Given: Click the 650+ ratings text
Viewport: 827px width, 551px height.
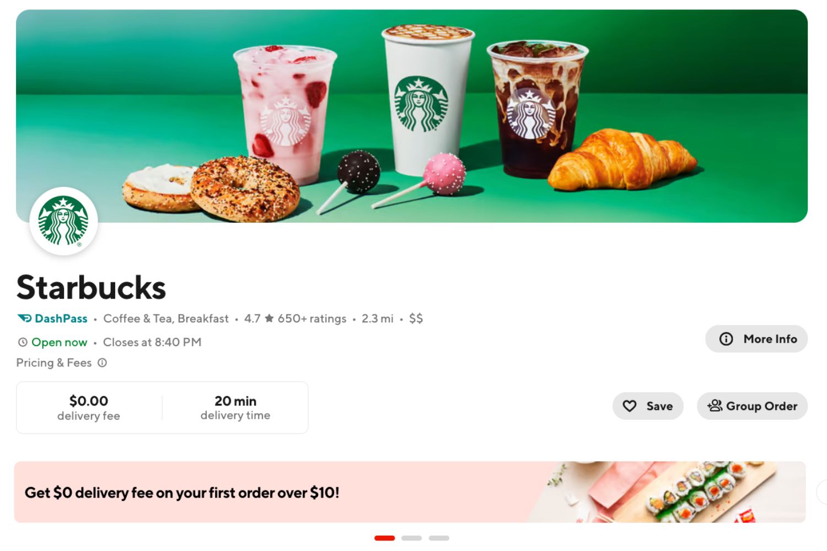Looking at the screenshot, I should click(x=312, y=318).
